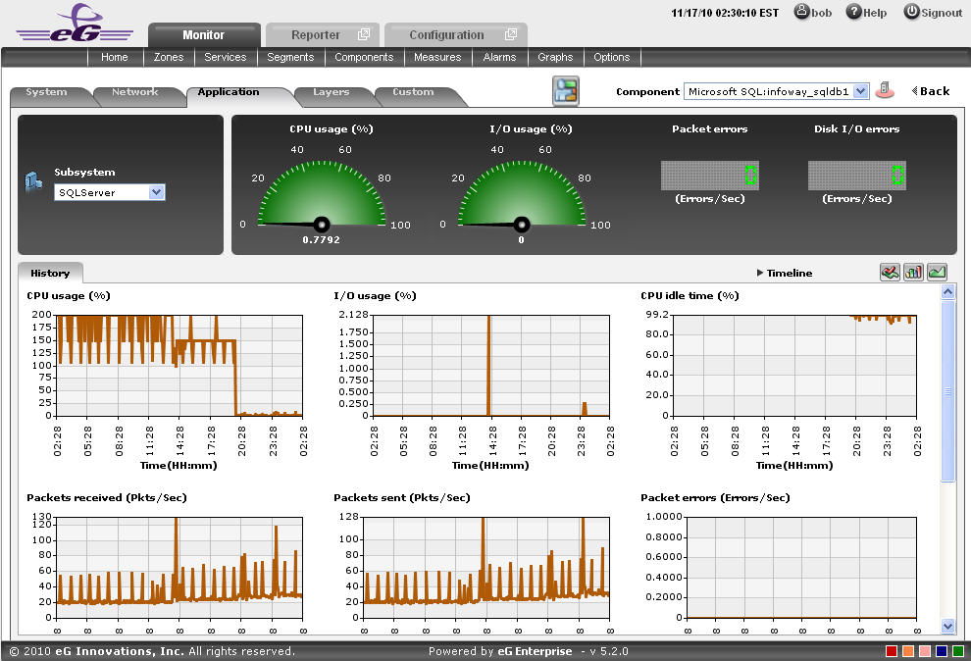
Task: Open the Services menu
Action: click(226, 57)
